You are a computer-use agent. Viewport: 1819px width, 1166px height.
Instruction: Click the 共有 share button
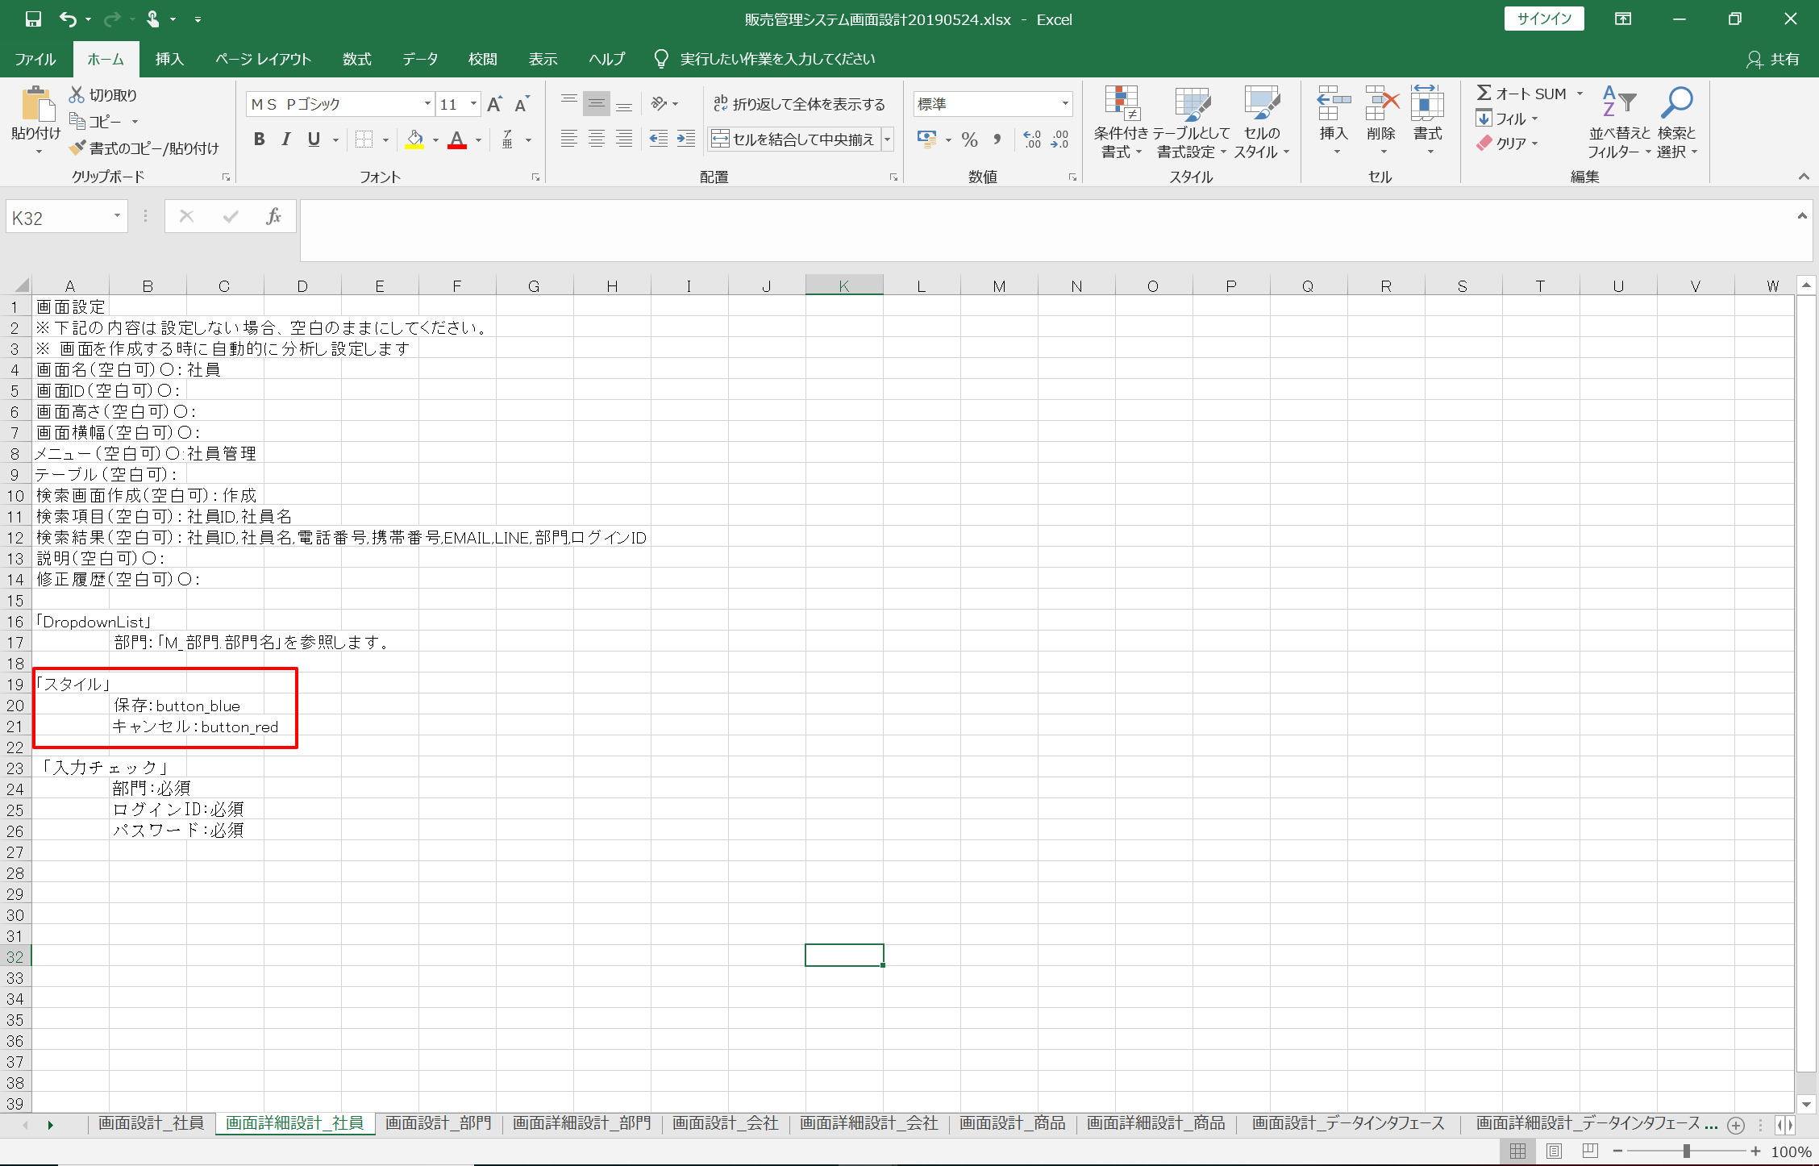[x=1774, y=59]
